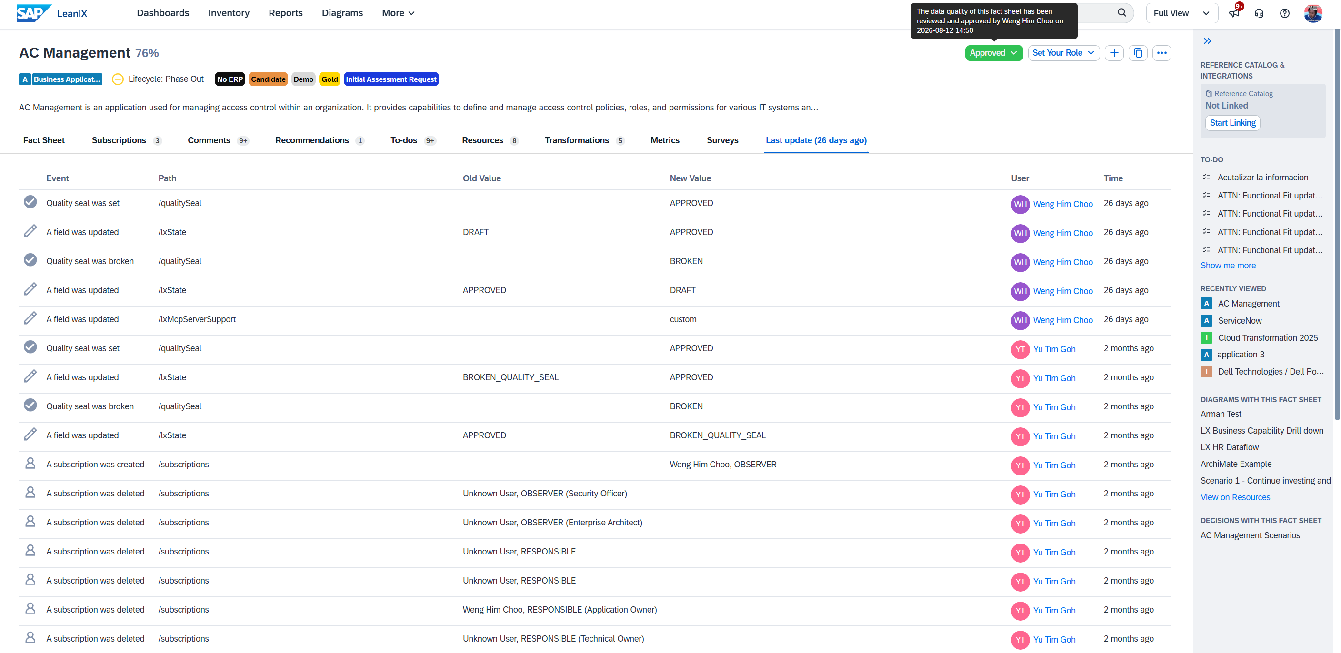
Task: Open Yu Tim Goh link in subscription created row
Action: (1054, 465)
